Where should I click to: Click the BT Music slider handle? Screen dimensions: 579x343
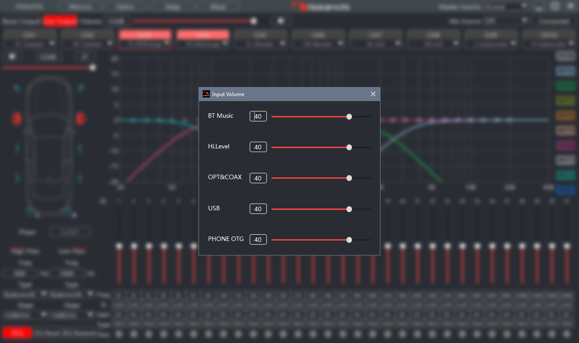click(349, 116)
